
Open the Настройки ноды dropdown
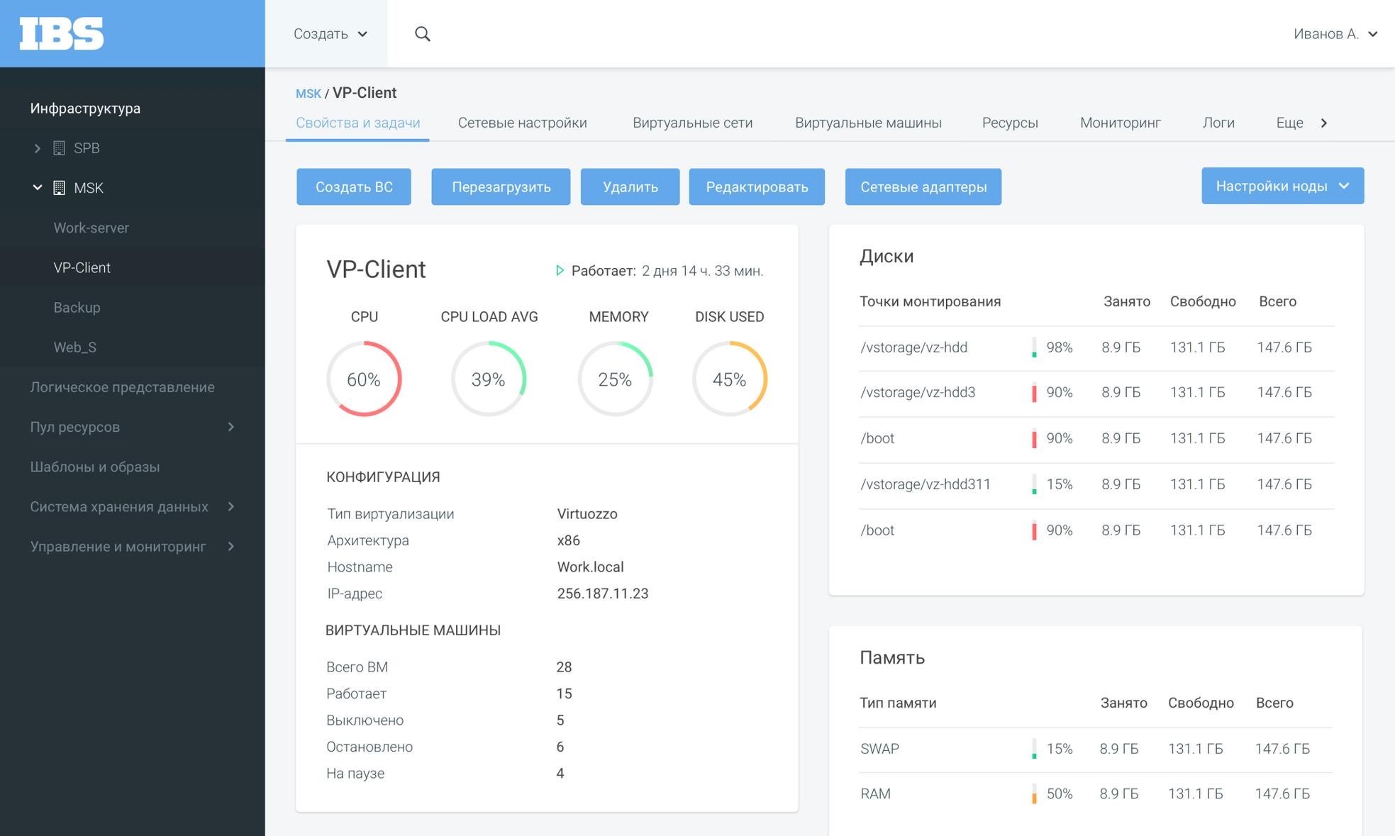click(x=1282, y=186)
